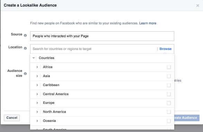Expand the Central America region

(37, 94)
